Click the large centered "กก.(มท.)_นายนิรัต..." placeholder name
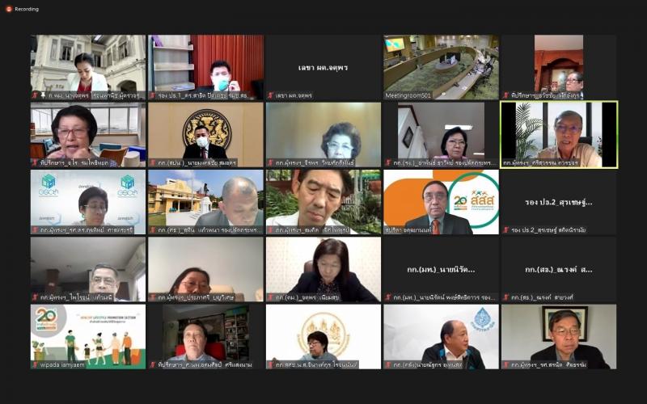Screen dimensions: 647x404 pyautogui.click(x=441, y=270)
